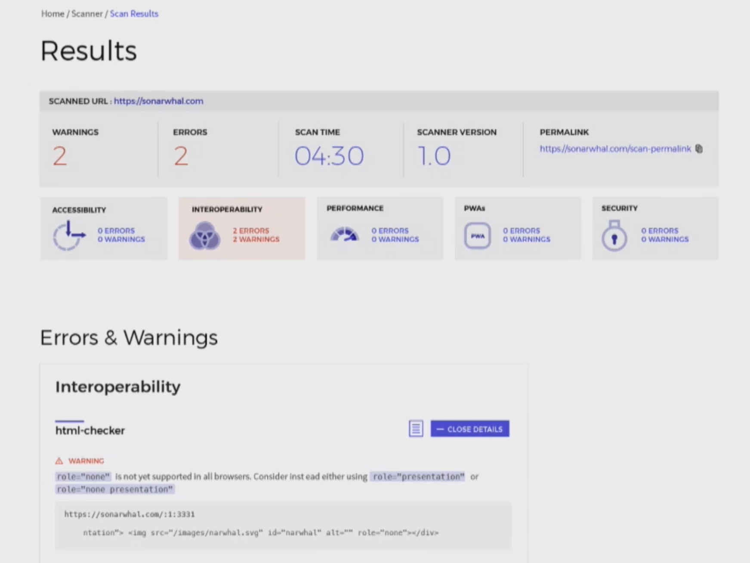The width and height of the screenshot is (750, 563).
Task: Select the Security category card
Action: coord(655,228)
